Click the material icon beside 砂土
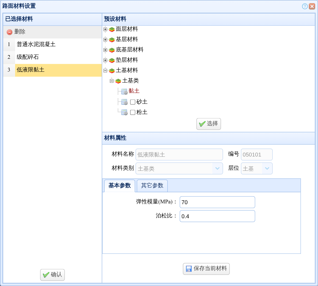 point(125,102)
